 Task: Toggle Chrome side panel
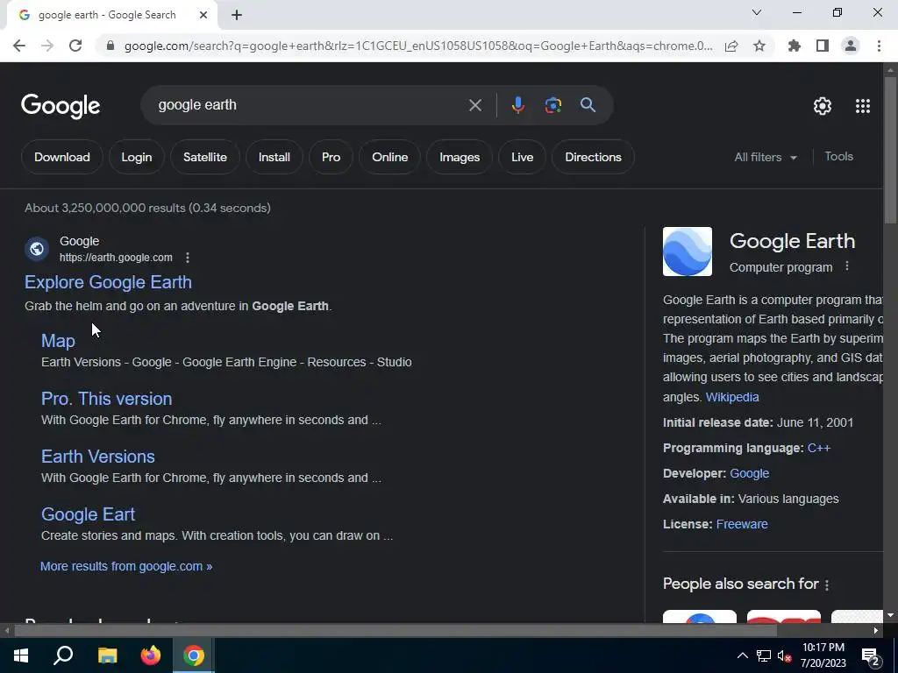click(823, 46)
